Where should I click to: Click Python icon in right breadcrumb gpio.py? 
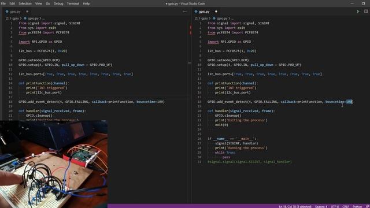[214, 18]
